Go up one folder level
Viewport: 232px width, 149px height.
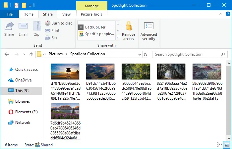(x=31, y=54)
